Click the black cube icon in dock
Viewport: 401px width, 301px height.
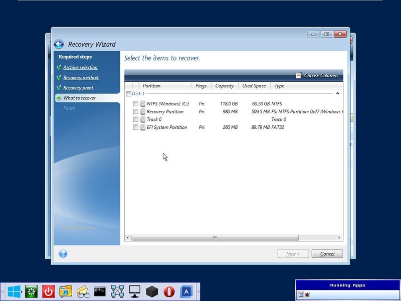click(152, 291)
